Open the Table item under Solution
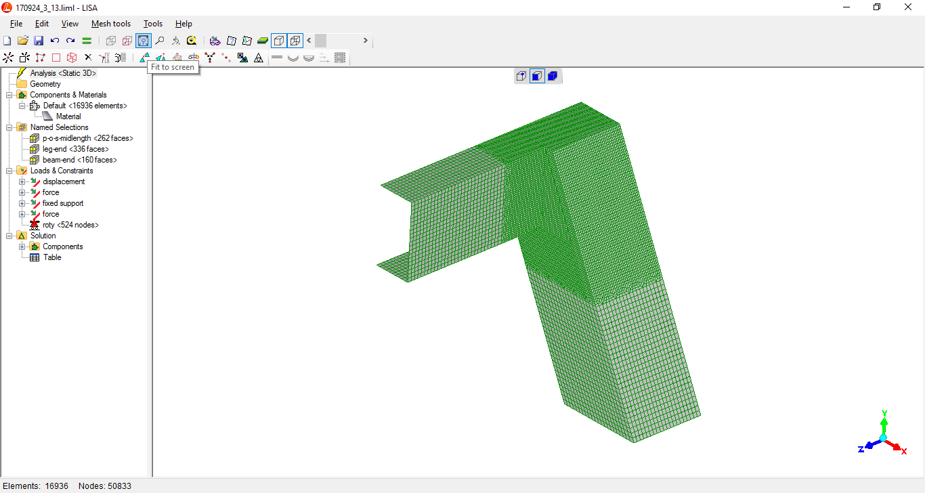Screen dimensions: 925x493 [x=52, y=257]
